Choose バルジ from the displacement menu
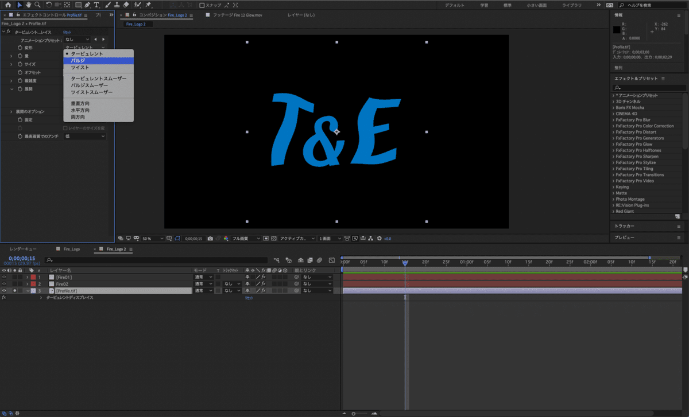Viewport: 689px width, 417px height. (98, 60)
